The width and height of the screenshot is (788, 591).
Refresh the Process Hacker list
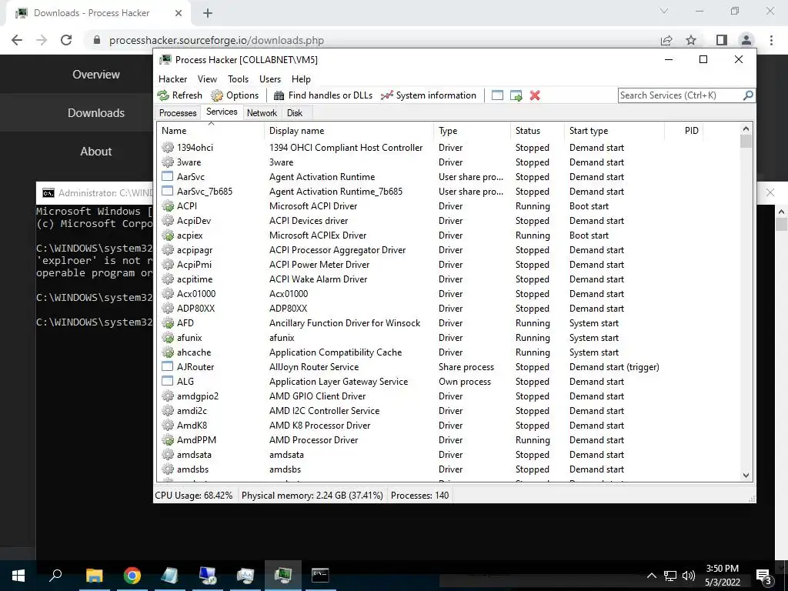[179, 95]
